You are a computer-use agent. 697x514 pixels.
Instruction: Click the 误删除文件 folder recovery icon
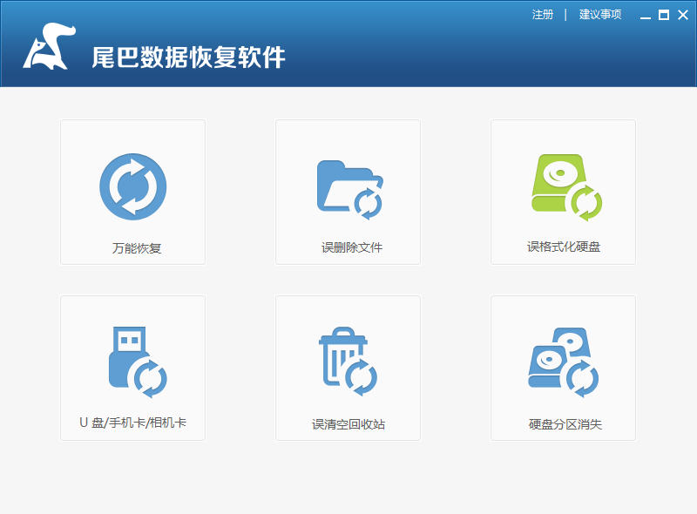coord(350,190)
